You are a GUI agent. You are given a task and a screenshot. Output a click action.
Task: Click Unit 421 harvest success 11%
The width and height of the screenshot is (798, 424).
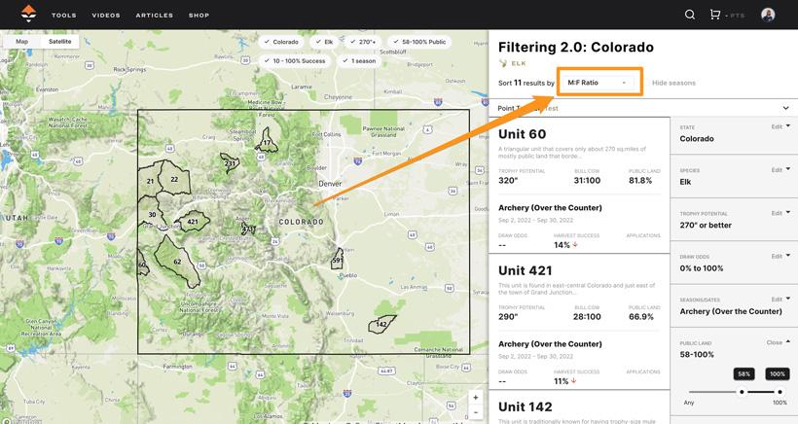562,381
